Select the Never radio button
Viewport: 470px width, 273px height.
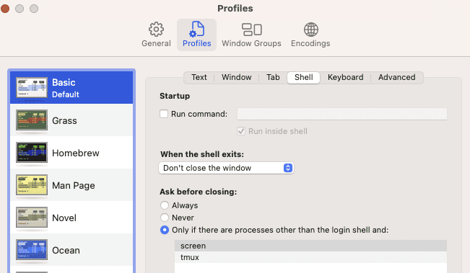[165, 218]
